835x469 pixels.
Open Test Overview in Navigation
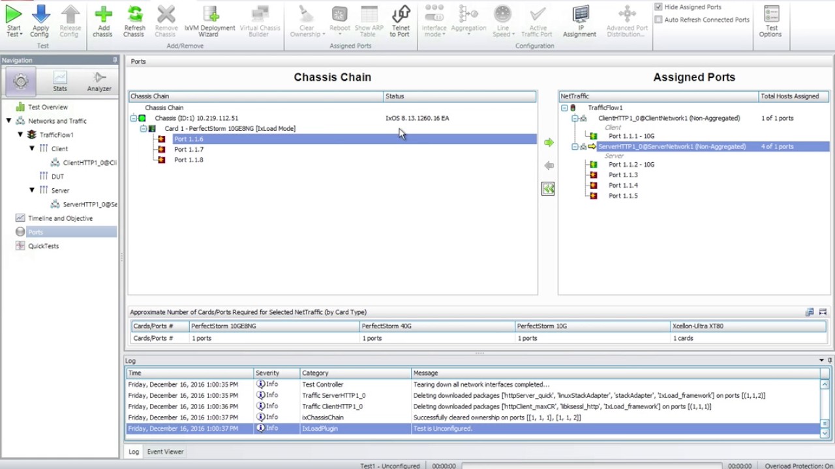tap(48, 107)
